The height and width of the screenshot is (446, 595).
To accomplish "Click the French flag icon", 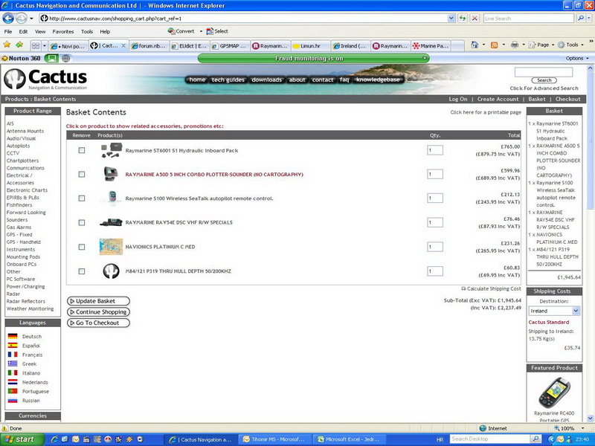I will click(13, 355).
